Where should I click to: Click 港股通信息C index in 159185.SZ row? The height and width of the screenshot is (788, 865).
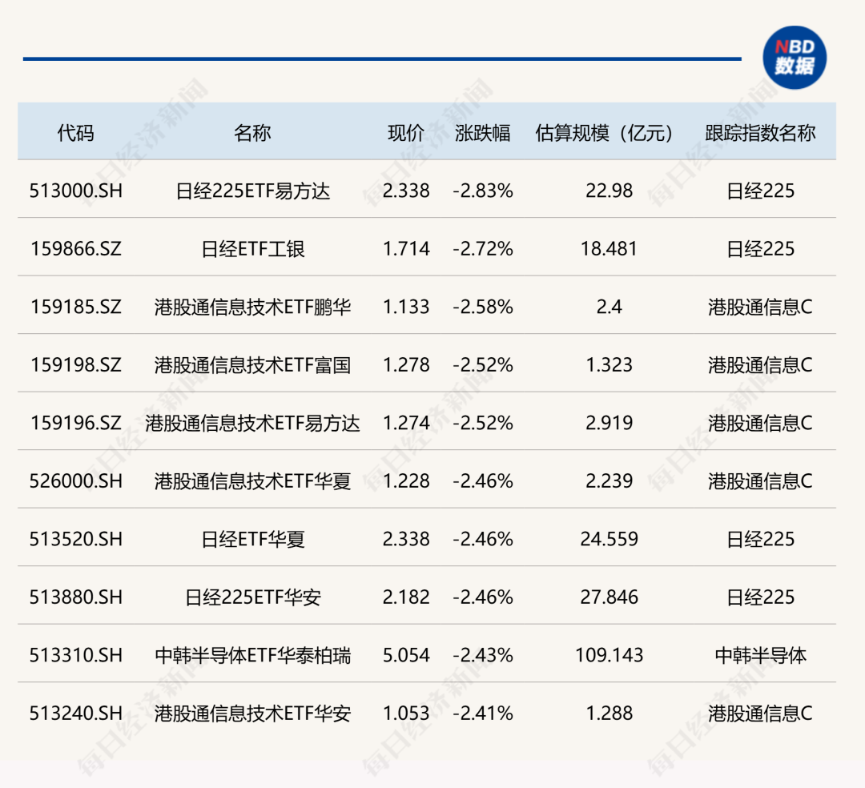pyautogui.click(x=760, y=307)
